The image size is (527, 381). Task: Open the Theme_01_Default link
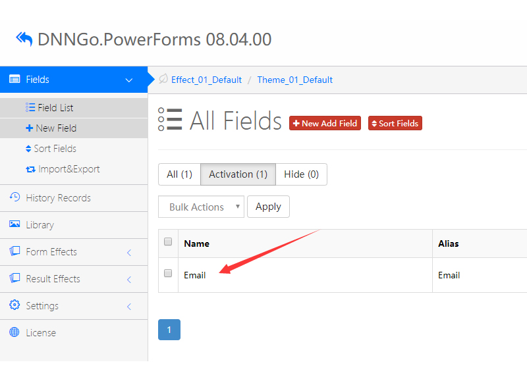[x=294, y=80]
